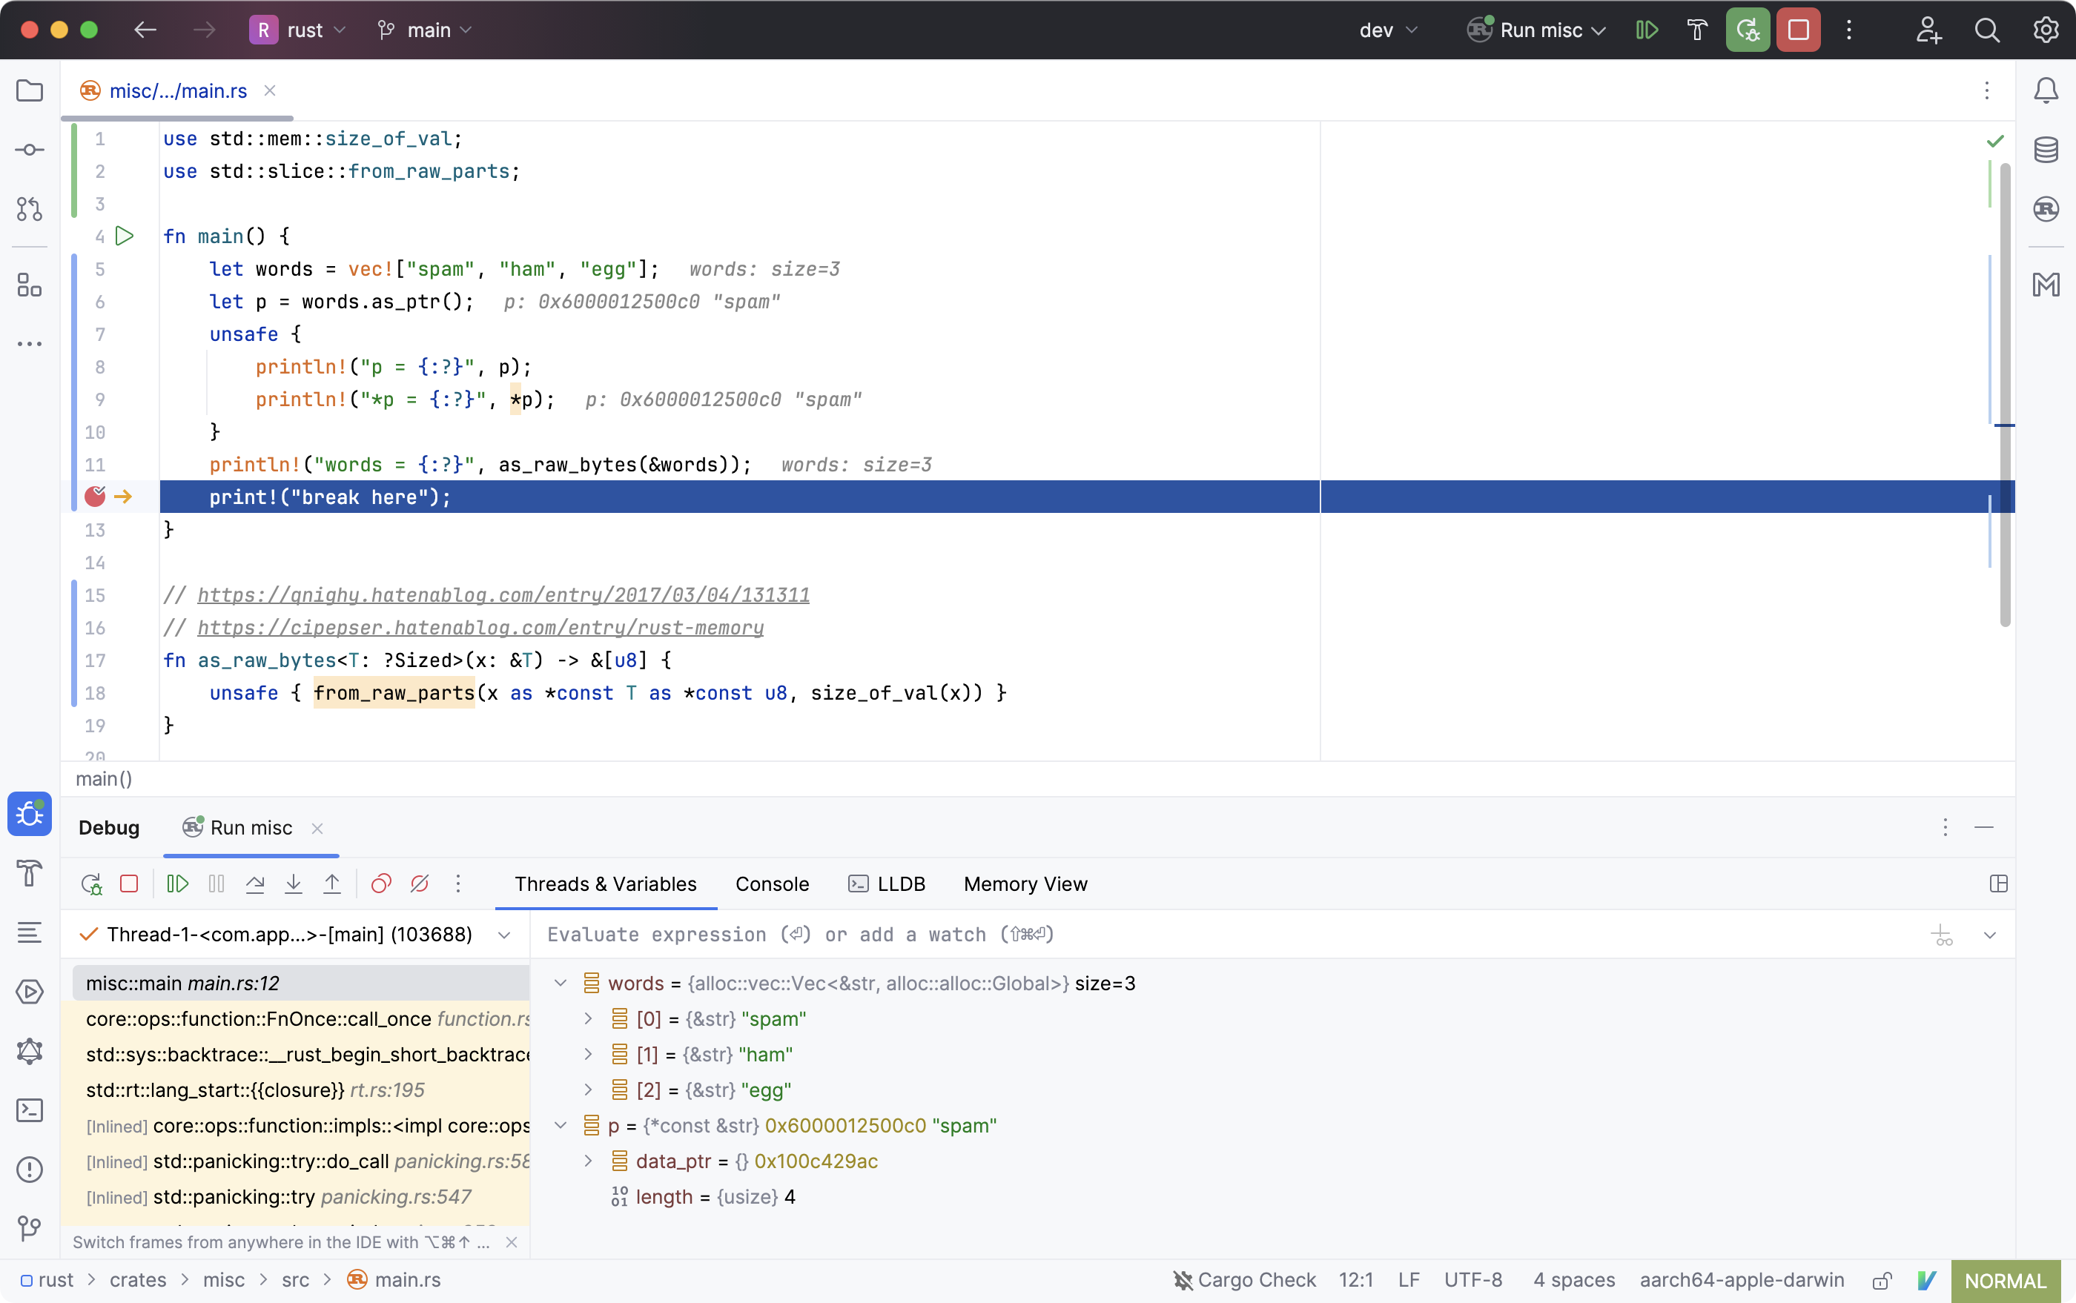
Task: Open the dev profile dropdown
Action: [1388, 30]
